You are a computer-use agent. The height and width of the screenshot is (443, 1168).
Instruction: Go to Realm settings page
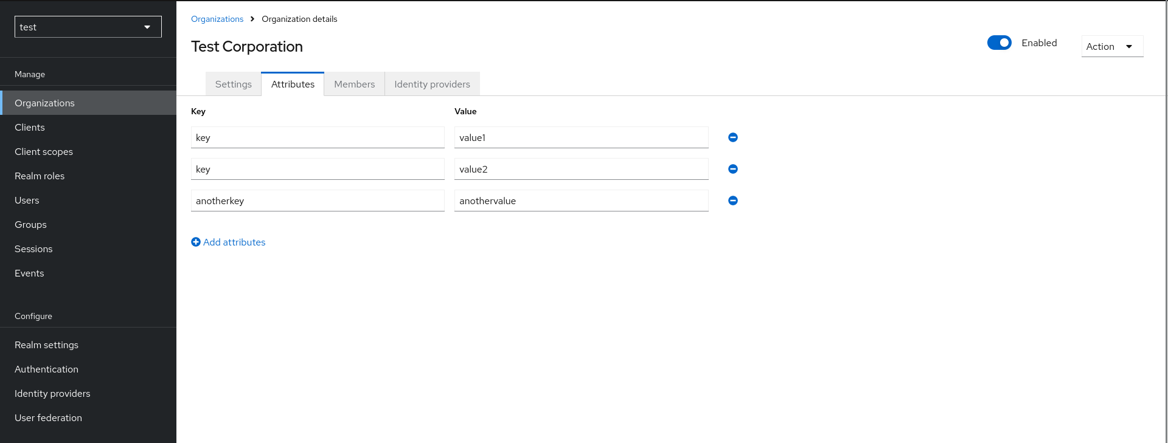pos(46,345)
